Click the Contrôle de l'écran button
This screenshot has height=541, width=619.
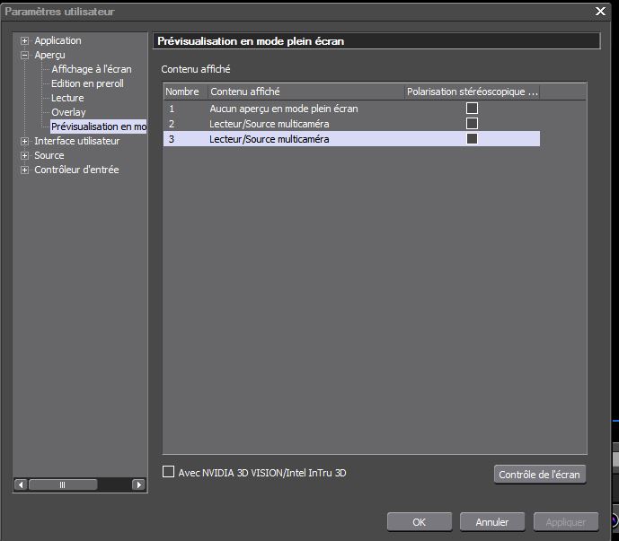coord(540,475)
